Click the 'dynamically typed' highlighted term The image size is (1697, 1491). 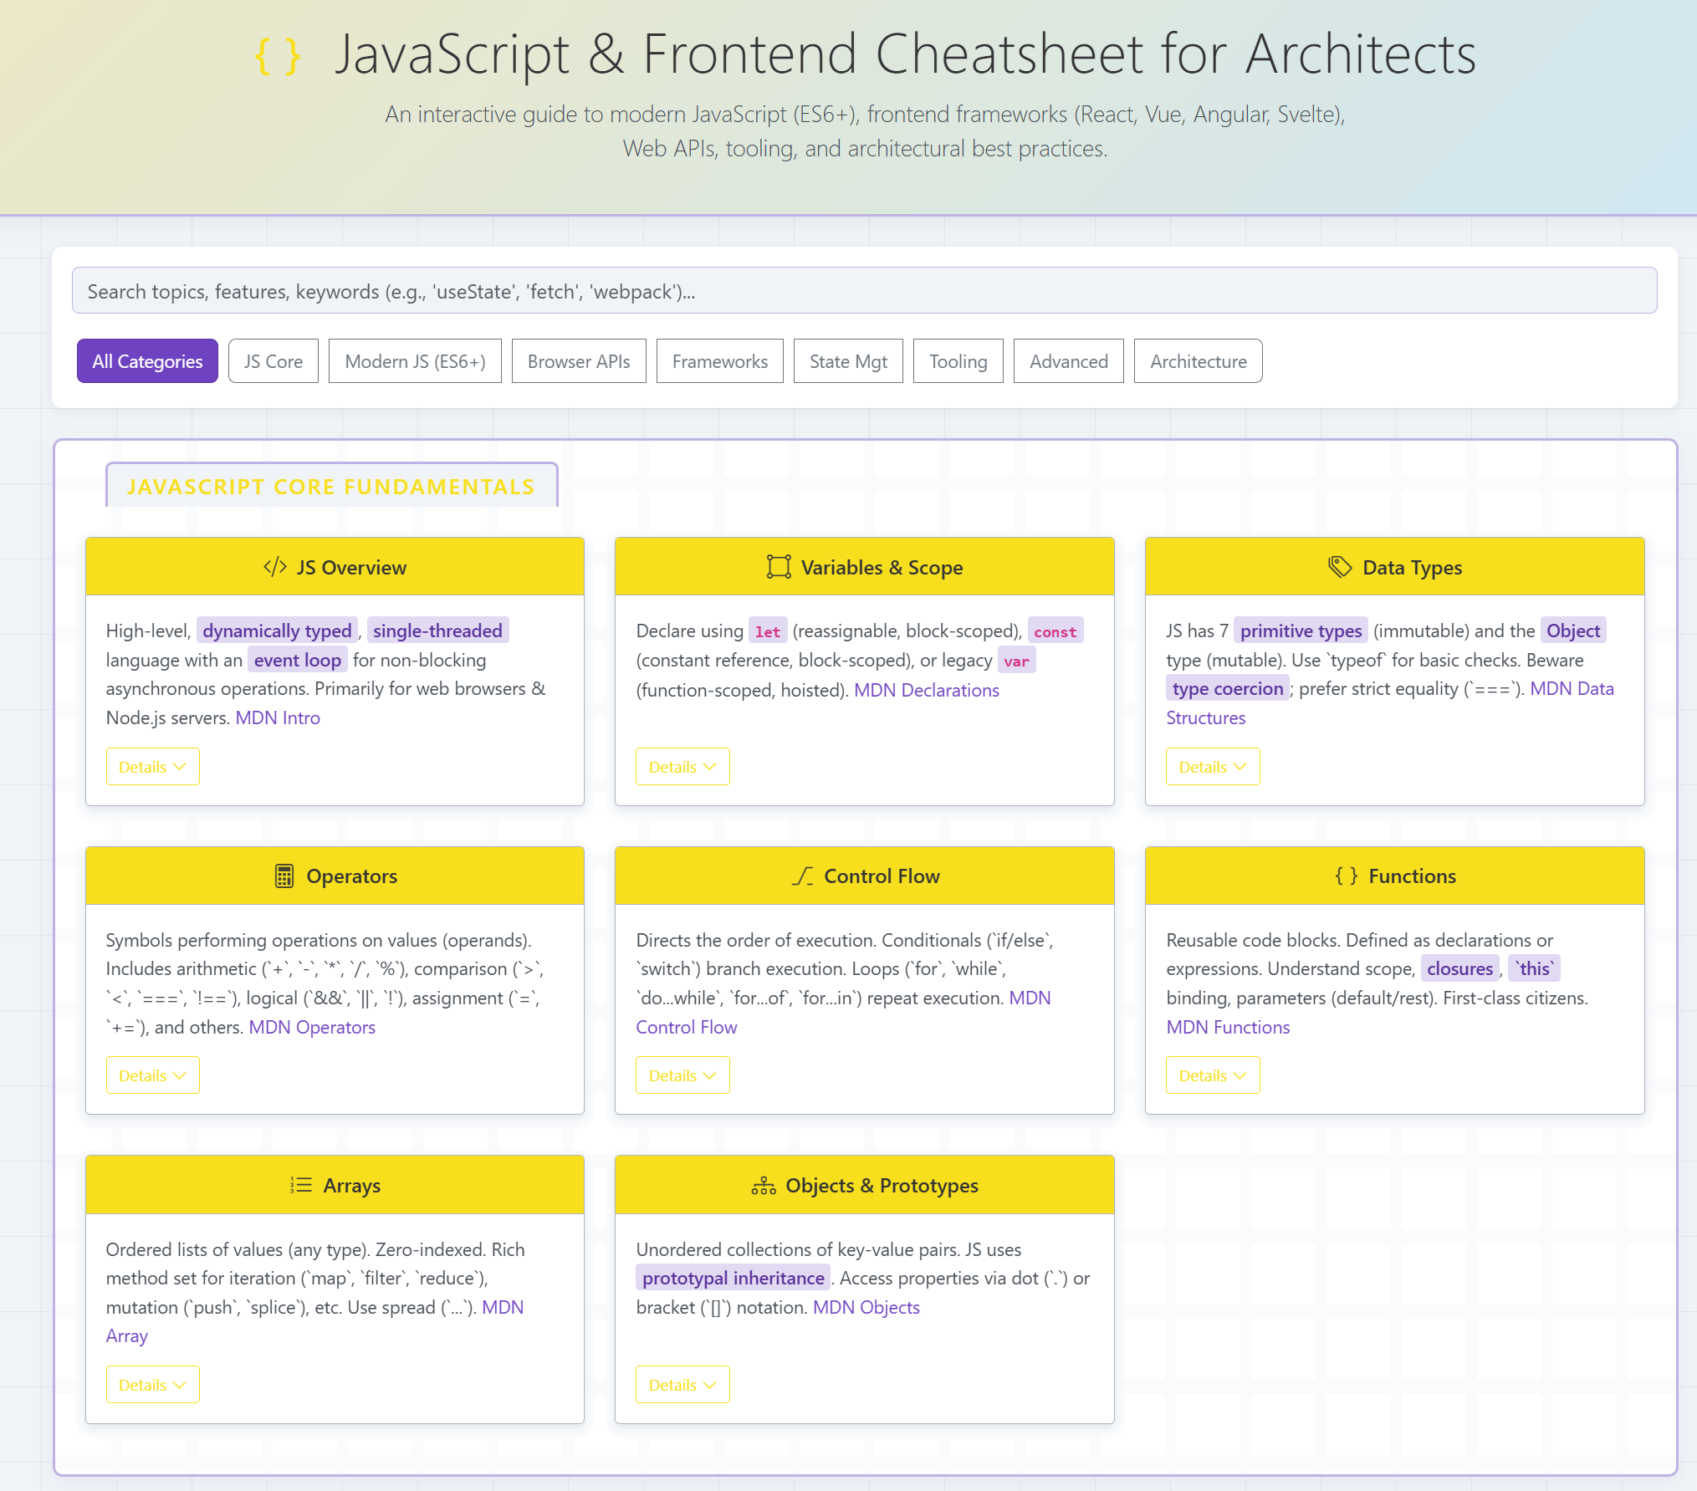coord(277,631)
